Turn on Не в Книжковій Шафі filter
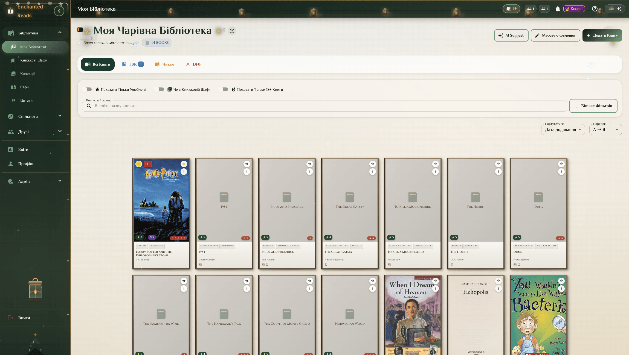This screenshot has width=629, height=355. [x=159, y=89]
